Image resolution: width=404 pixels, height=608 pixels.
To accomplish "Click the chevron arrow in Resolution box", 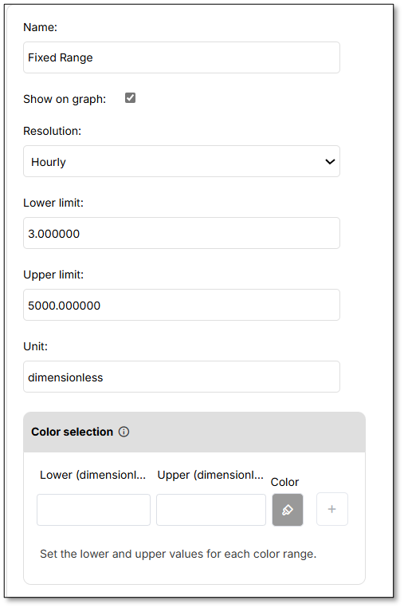I will 330,161.
